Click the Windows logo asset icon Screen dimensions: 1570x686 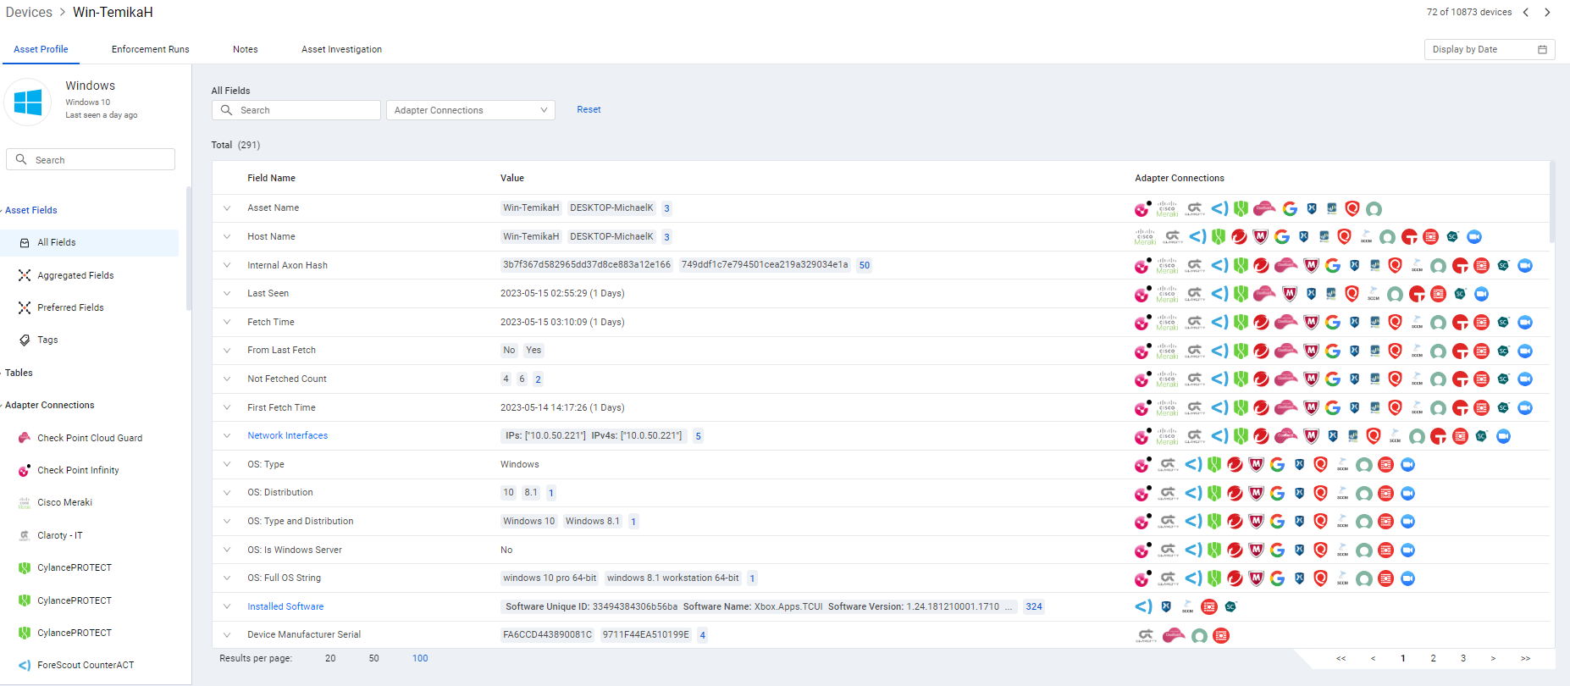28,102
